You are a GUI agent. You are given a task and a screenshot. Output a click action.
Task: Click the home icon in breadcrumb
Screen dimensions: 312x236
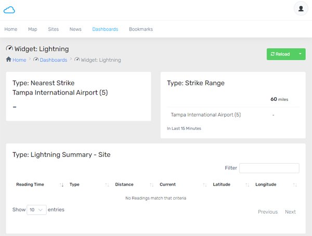pyautogui.click(x=8, y=60)
